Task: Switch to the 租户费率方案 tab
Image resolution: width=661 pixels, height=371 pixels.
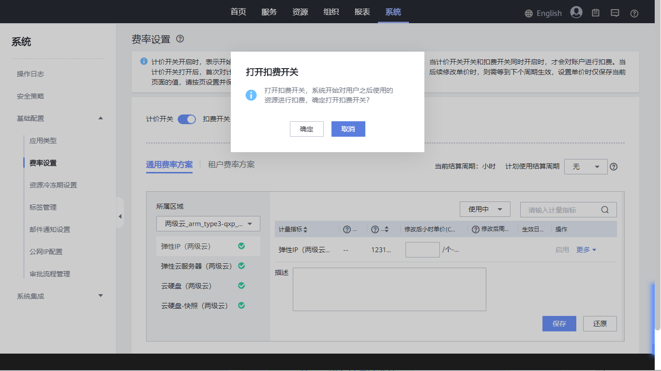Action: (231, 165)
